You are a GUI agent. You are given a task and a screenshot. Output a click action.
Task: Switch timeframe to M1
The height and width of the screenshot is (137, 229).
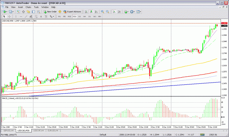click(59, 16)
